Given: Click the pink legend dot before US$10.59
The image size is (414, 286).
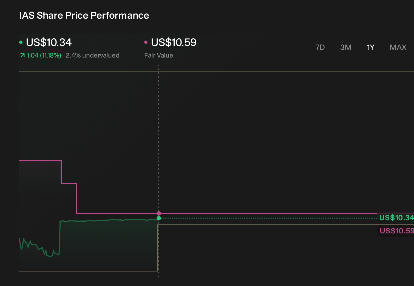Looking at the screenshot, I should tap(146, 42).
